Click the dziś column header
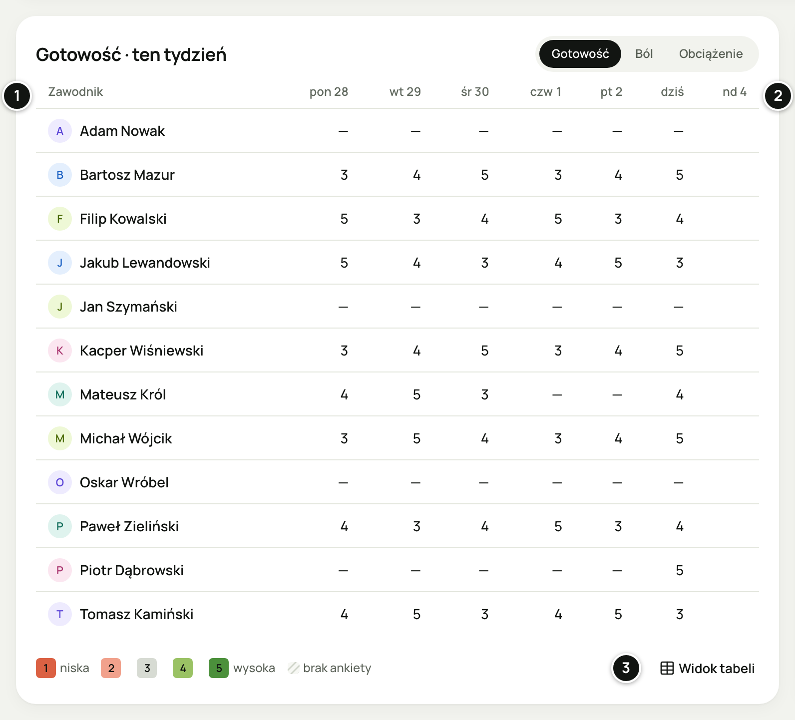 pos(672,92)
